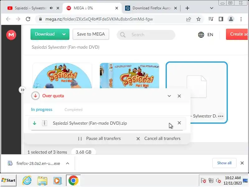Click the 3.68 GB size label
This screenshot has height=187, width=249.
point(83,152)
